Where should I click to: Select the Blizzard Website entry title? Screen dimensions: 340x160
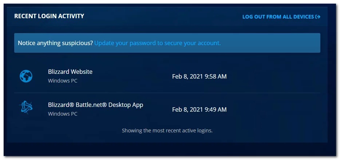coord(70,72)
